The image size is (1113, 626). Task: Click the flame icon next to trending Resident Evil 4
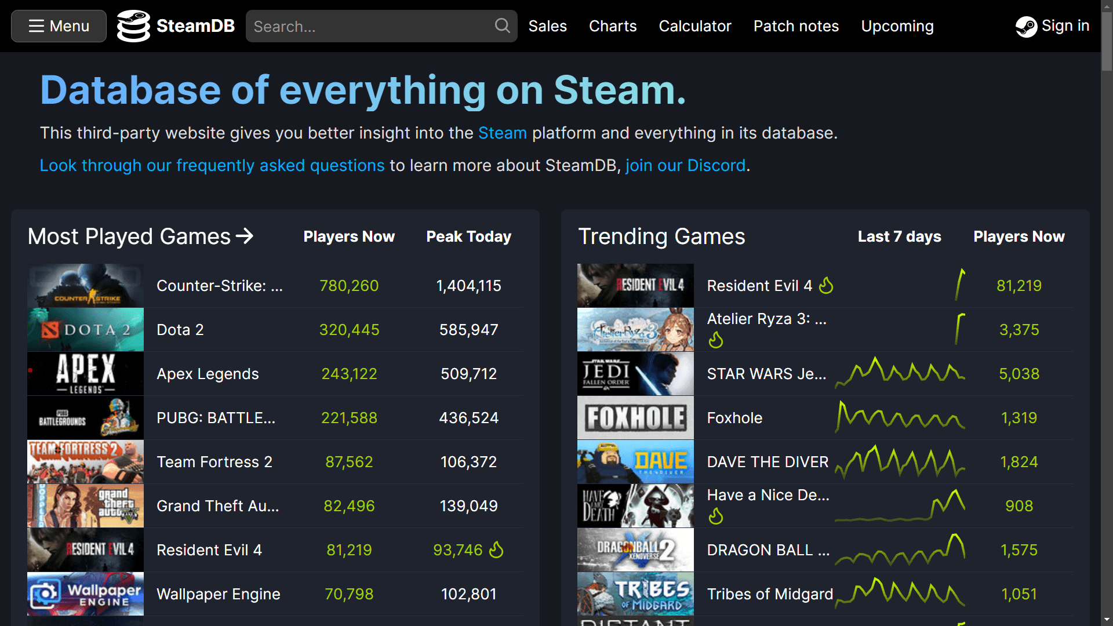click(826, 285)
